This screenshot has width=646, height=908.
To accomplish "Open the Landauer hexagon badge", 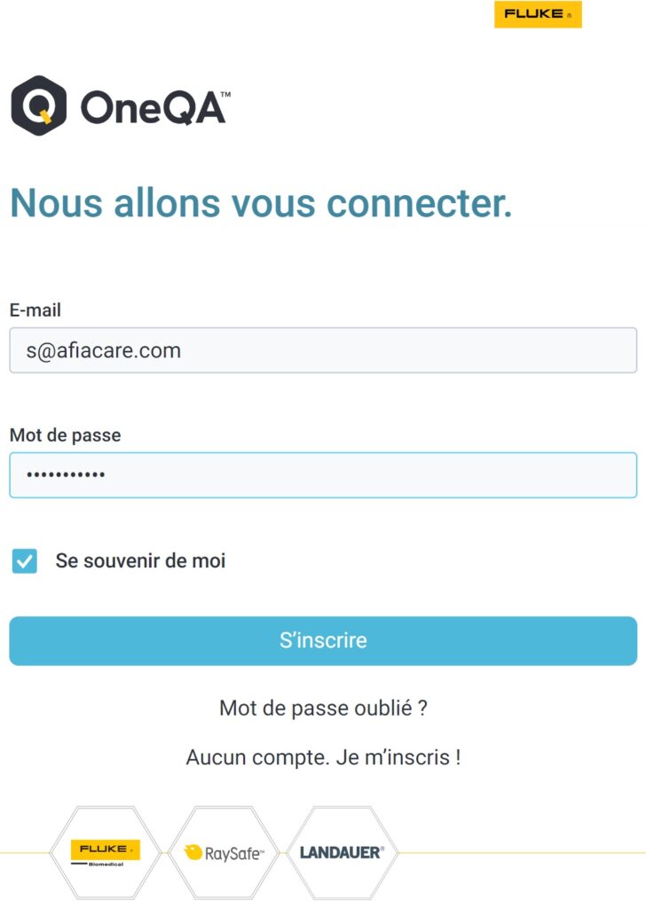I will tap(342, 853).
